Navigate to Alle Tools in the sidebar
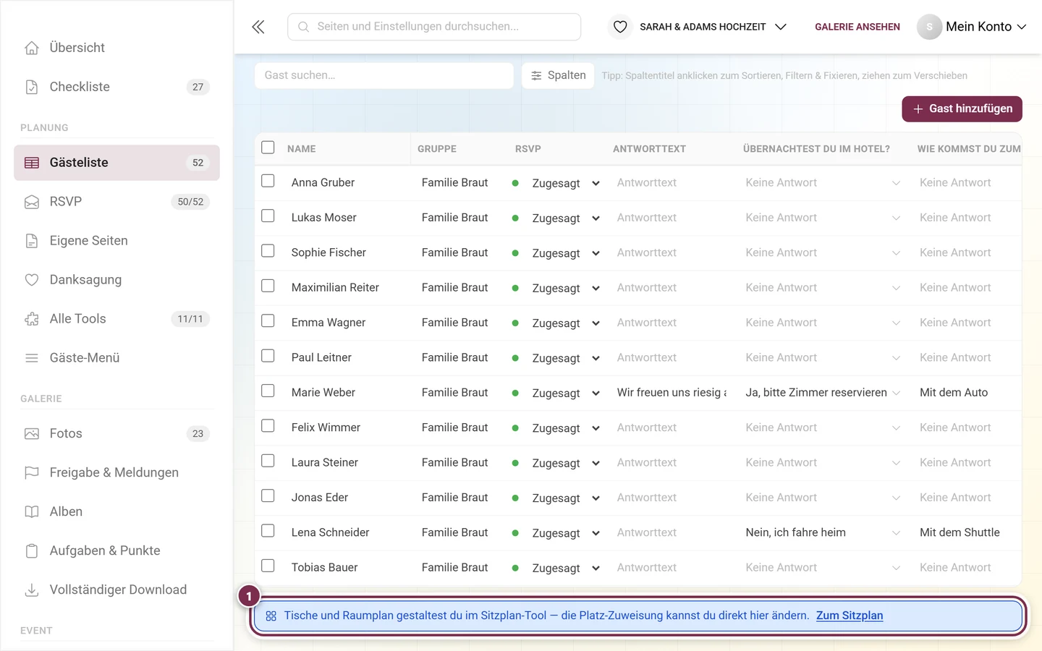1042x651 pixels. tap(117, 319)
